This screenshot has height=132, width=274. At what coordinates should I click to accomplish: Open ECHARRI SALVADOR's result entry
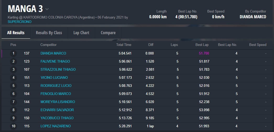click(x=57, y=110)
